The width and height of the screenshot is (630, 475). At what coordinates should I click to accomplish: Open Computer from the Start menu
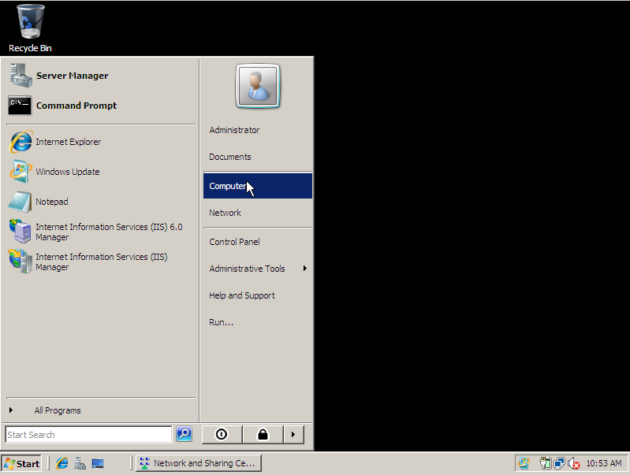click(x=258, y=186)
